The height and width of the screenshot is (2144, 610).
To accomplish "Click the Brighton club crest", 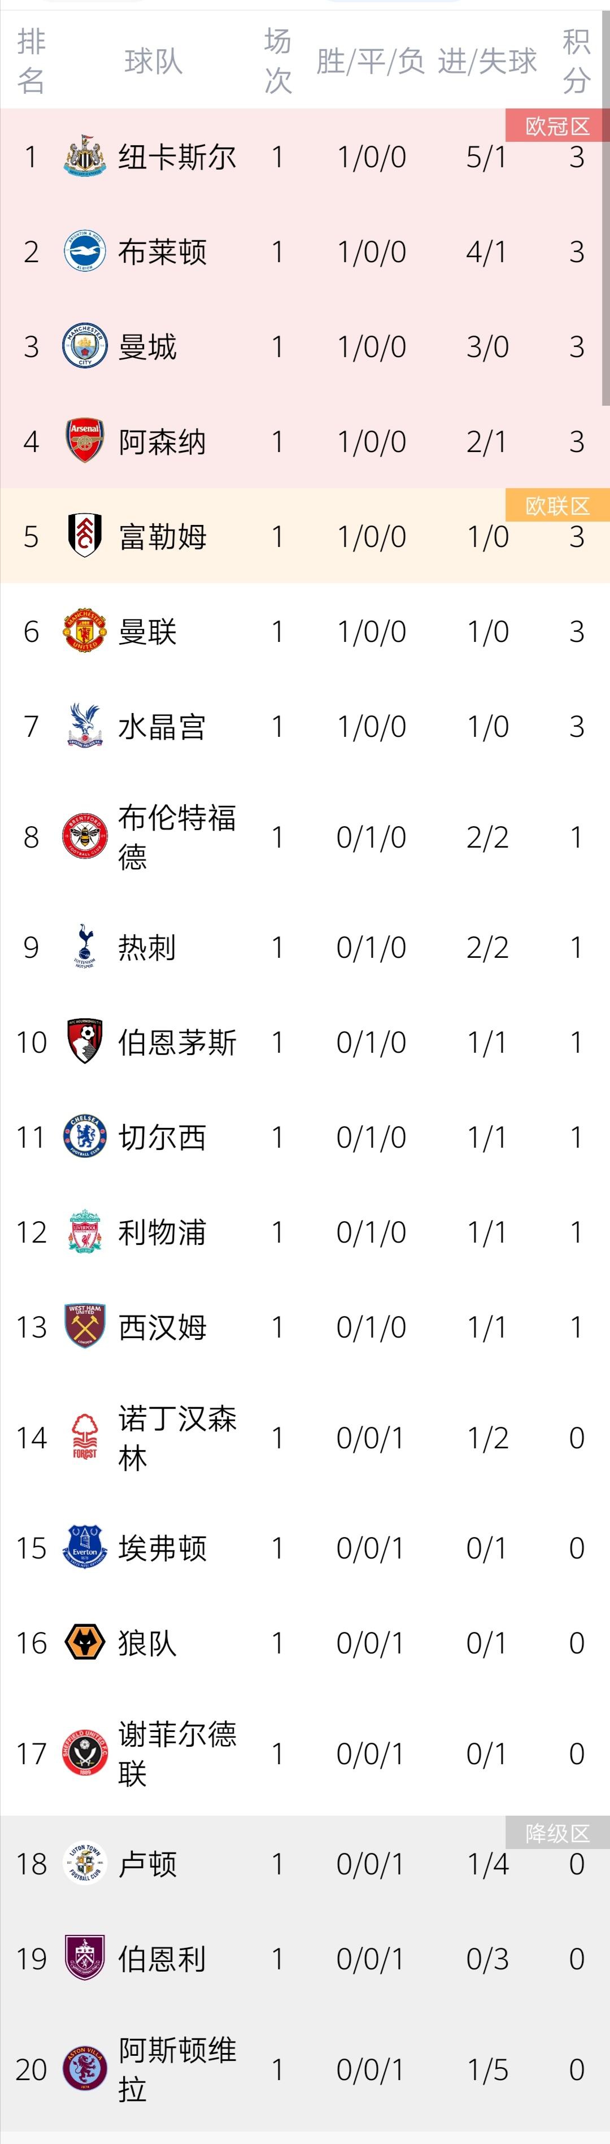I will coord(85,251).
